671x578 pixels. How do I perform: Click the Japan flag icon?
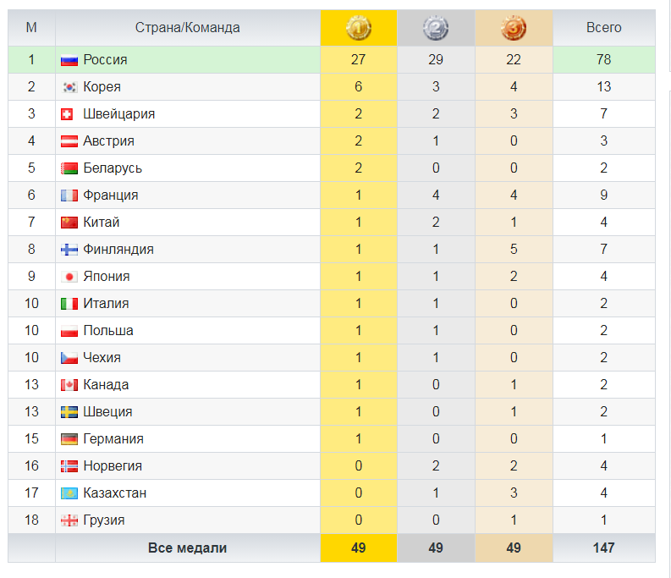(x=69, y=277)
